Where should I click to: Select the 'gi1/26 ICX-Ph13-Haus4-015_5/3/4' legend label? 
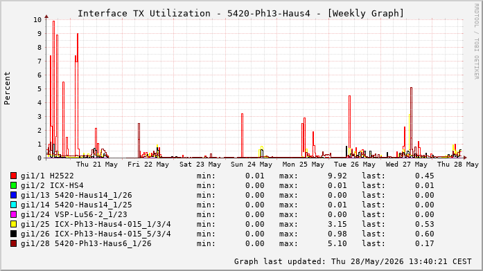[x=96, y=234]
